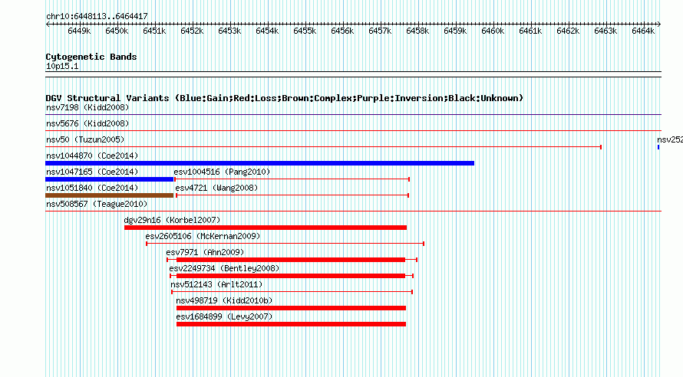Select esv7971 (Ahn2009) variant label
683x377 pixels.
coord(205,252)
